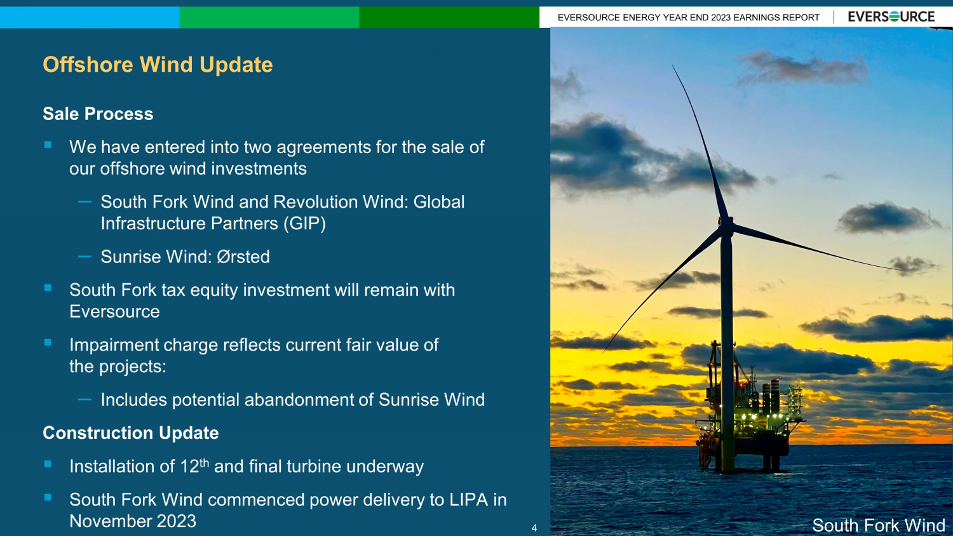The image size is (953, 536).
Task: Click the Construction Update heading
Action: click(130, 433)
